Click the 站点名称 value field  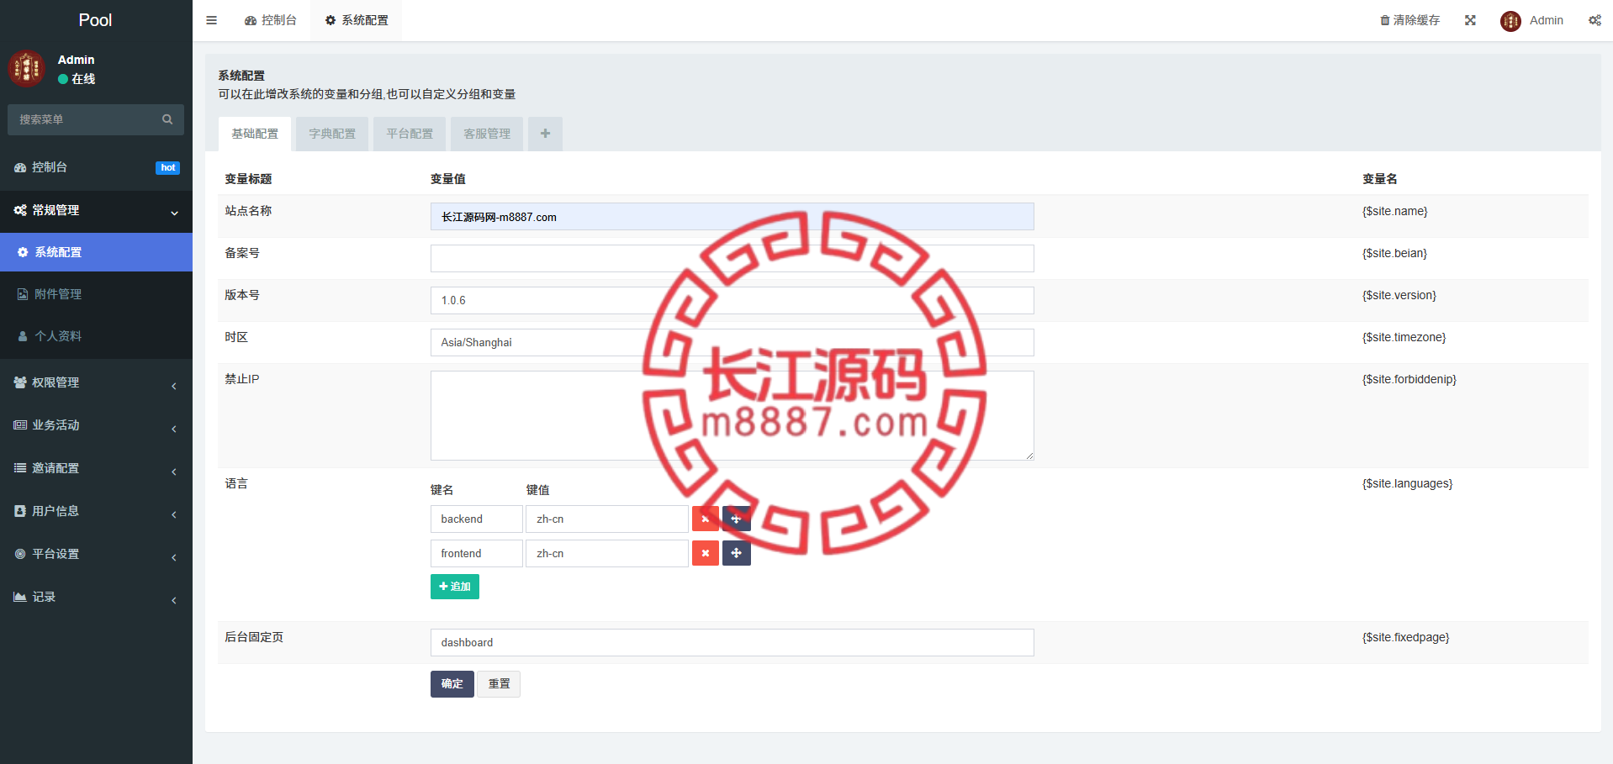tap(732, 217)
